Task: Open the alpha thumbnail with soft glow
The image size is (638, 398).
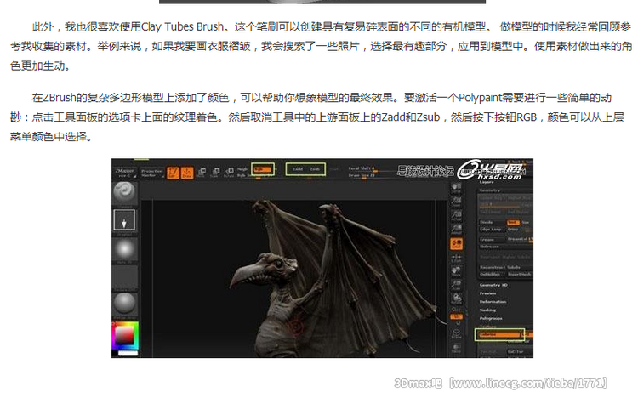Action: click(124, 248)
